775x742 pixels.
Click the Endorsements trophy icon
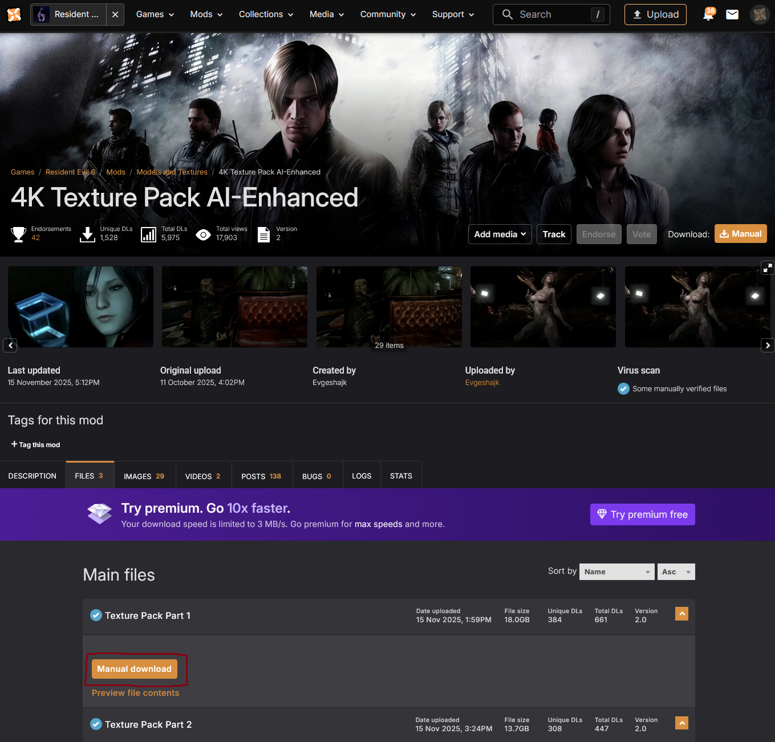coord(19,234)
